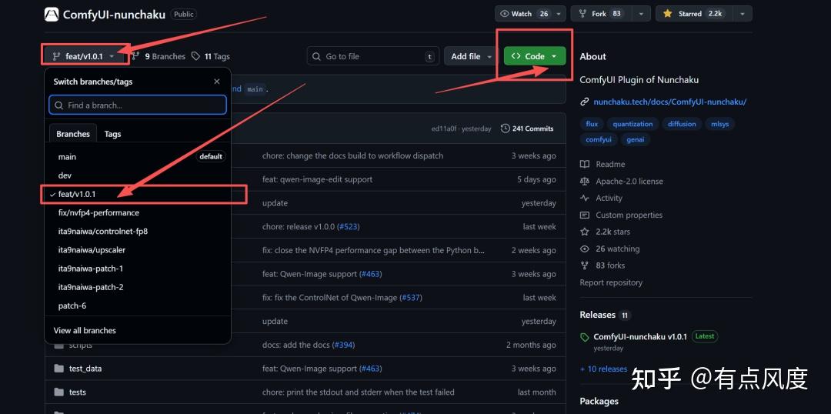The height and width of the screenshot is (414, 831).
Task: Expand the star lists dropdown arrow
Action: (743, 14)
